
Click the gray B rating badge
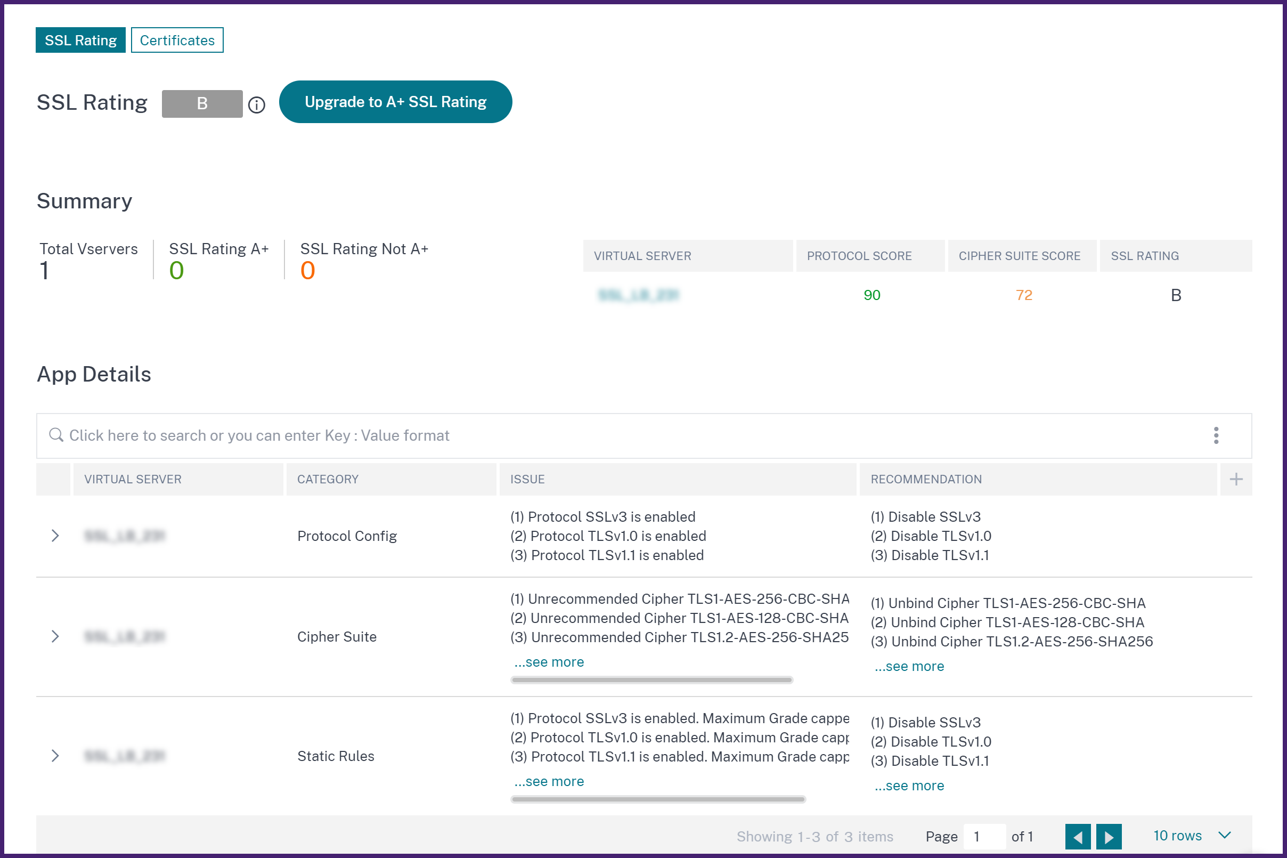click(202, 103)
